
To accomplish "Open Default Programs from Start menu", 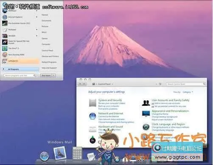I will coord(49,62).
